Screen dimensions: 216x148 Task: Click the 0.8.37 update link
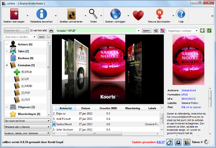(x=161, y=142)
